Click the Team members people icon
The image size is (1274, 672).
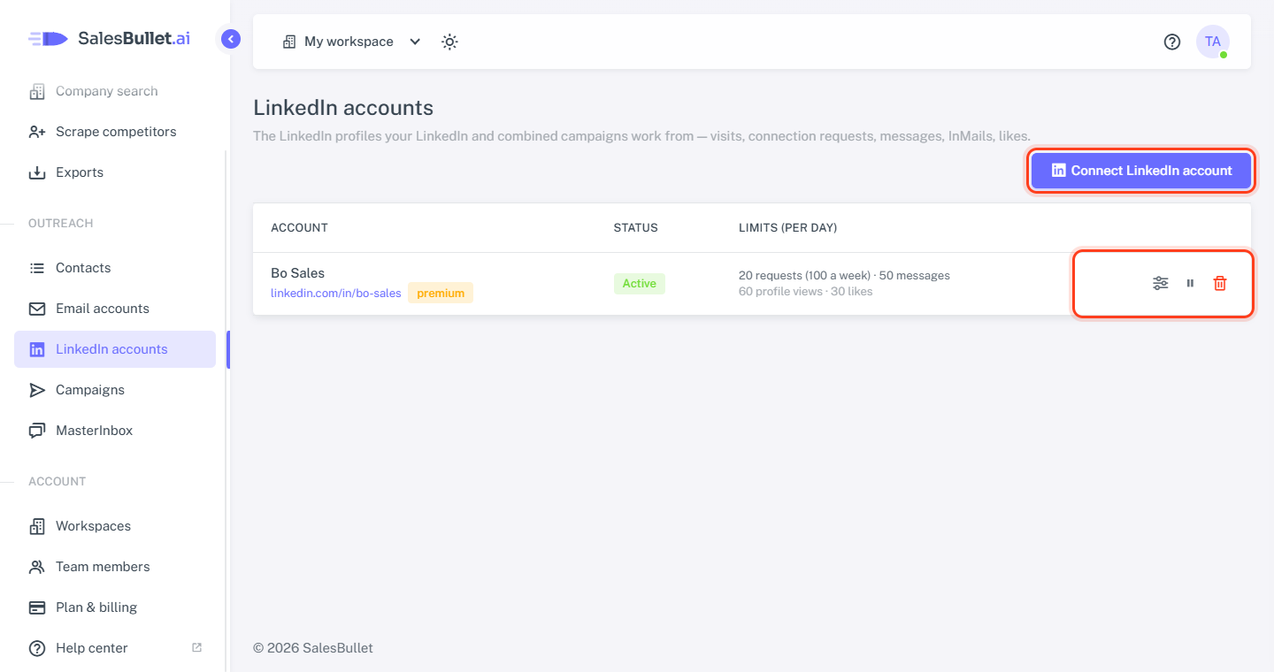click(37, 567)
